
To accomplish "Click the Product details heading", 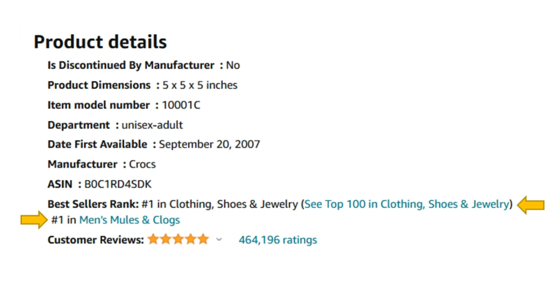I will (100, 42).
